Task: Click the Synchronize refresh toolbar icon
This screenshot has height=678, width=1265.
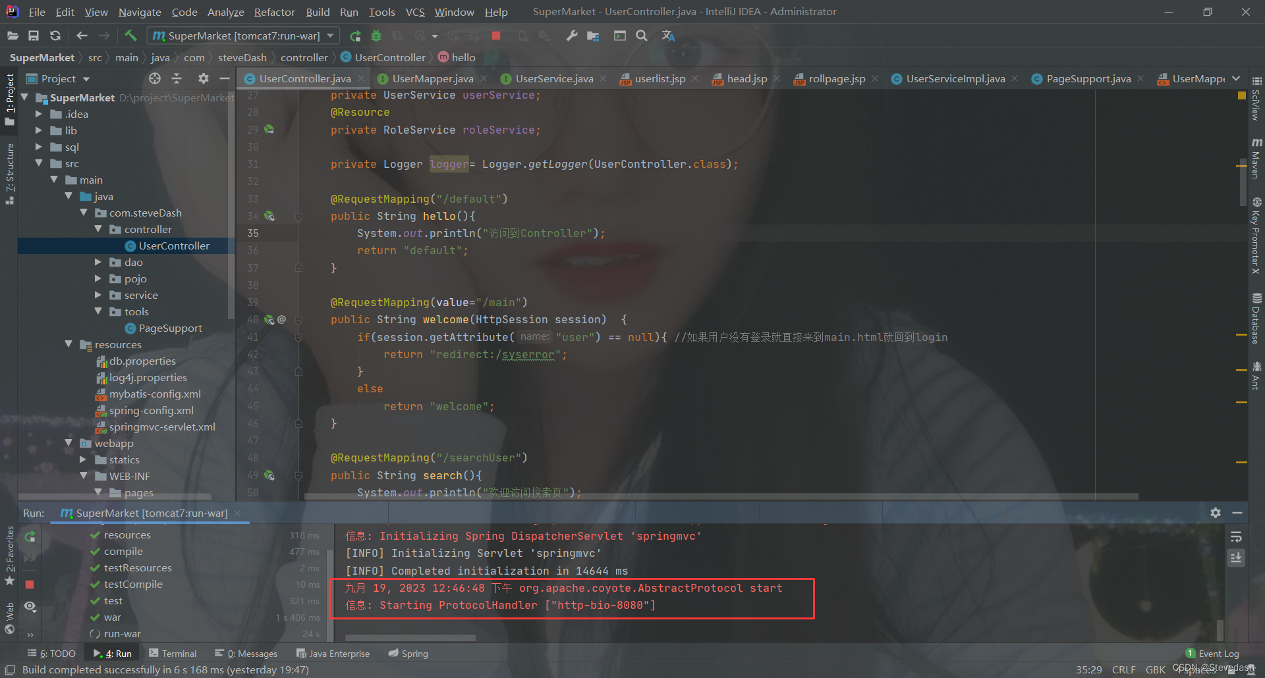Action: [x=55, y=36]
